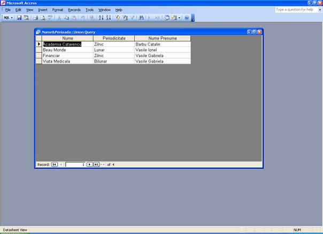Select the Nume Prenume column header

(x=162, y=38)
